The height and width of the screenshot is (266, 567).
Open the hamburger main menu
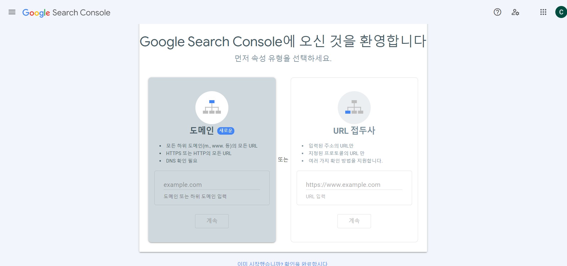coord(12,12)
